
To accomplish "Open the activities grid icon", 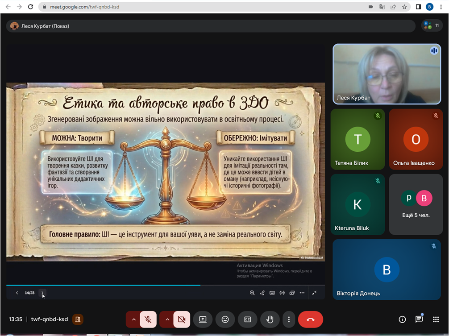I will click(436, 319).
